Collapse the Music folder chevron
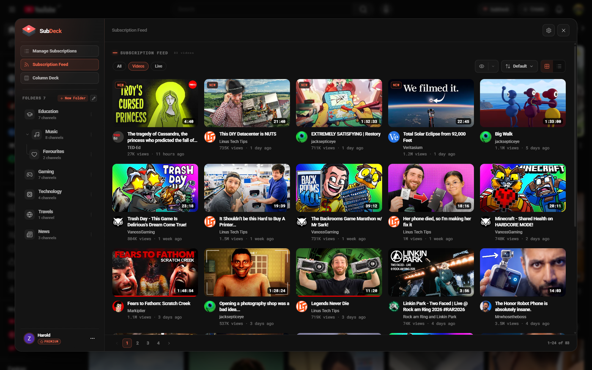 click(27, 134)
